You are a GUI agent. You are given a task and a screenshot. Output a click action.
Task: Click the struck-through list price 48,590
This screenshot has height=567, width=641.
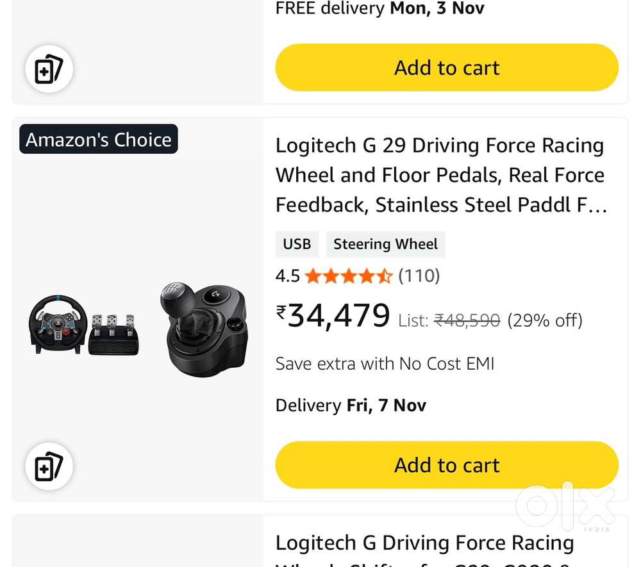[x=467, y=320]
